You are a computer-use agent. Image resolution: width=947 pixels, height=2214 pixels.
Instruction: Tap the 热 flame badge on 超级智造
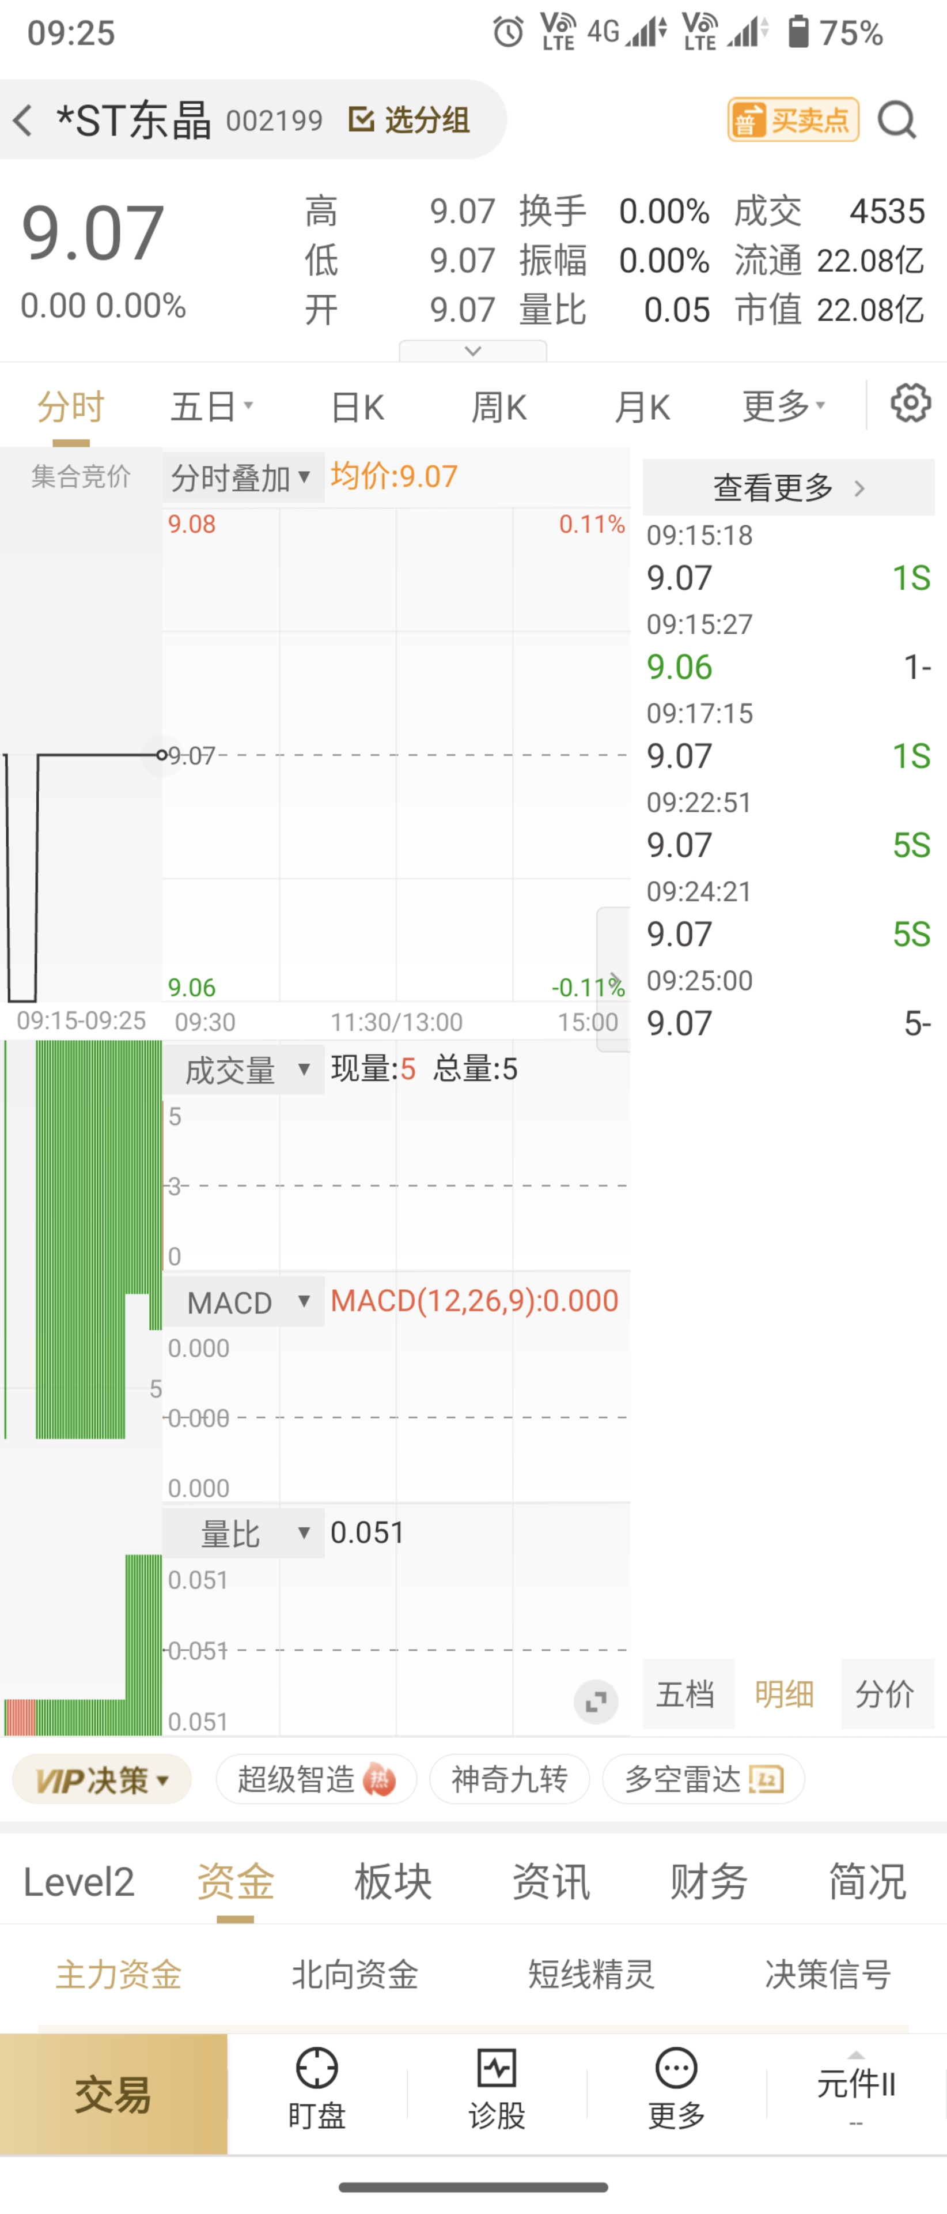coord(378,1779)
